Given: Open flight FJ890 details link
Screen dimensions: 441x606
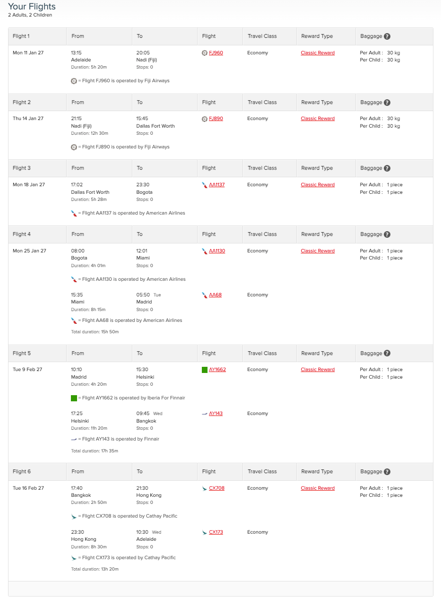Looking at the screenshot, I should coord(216,118).
